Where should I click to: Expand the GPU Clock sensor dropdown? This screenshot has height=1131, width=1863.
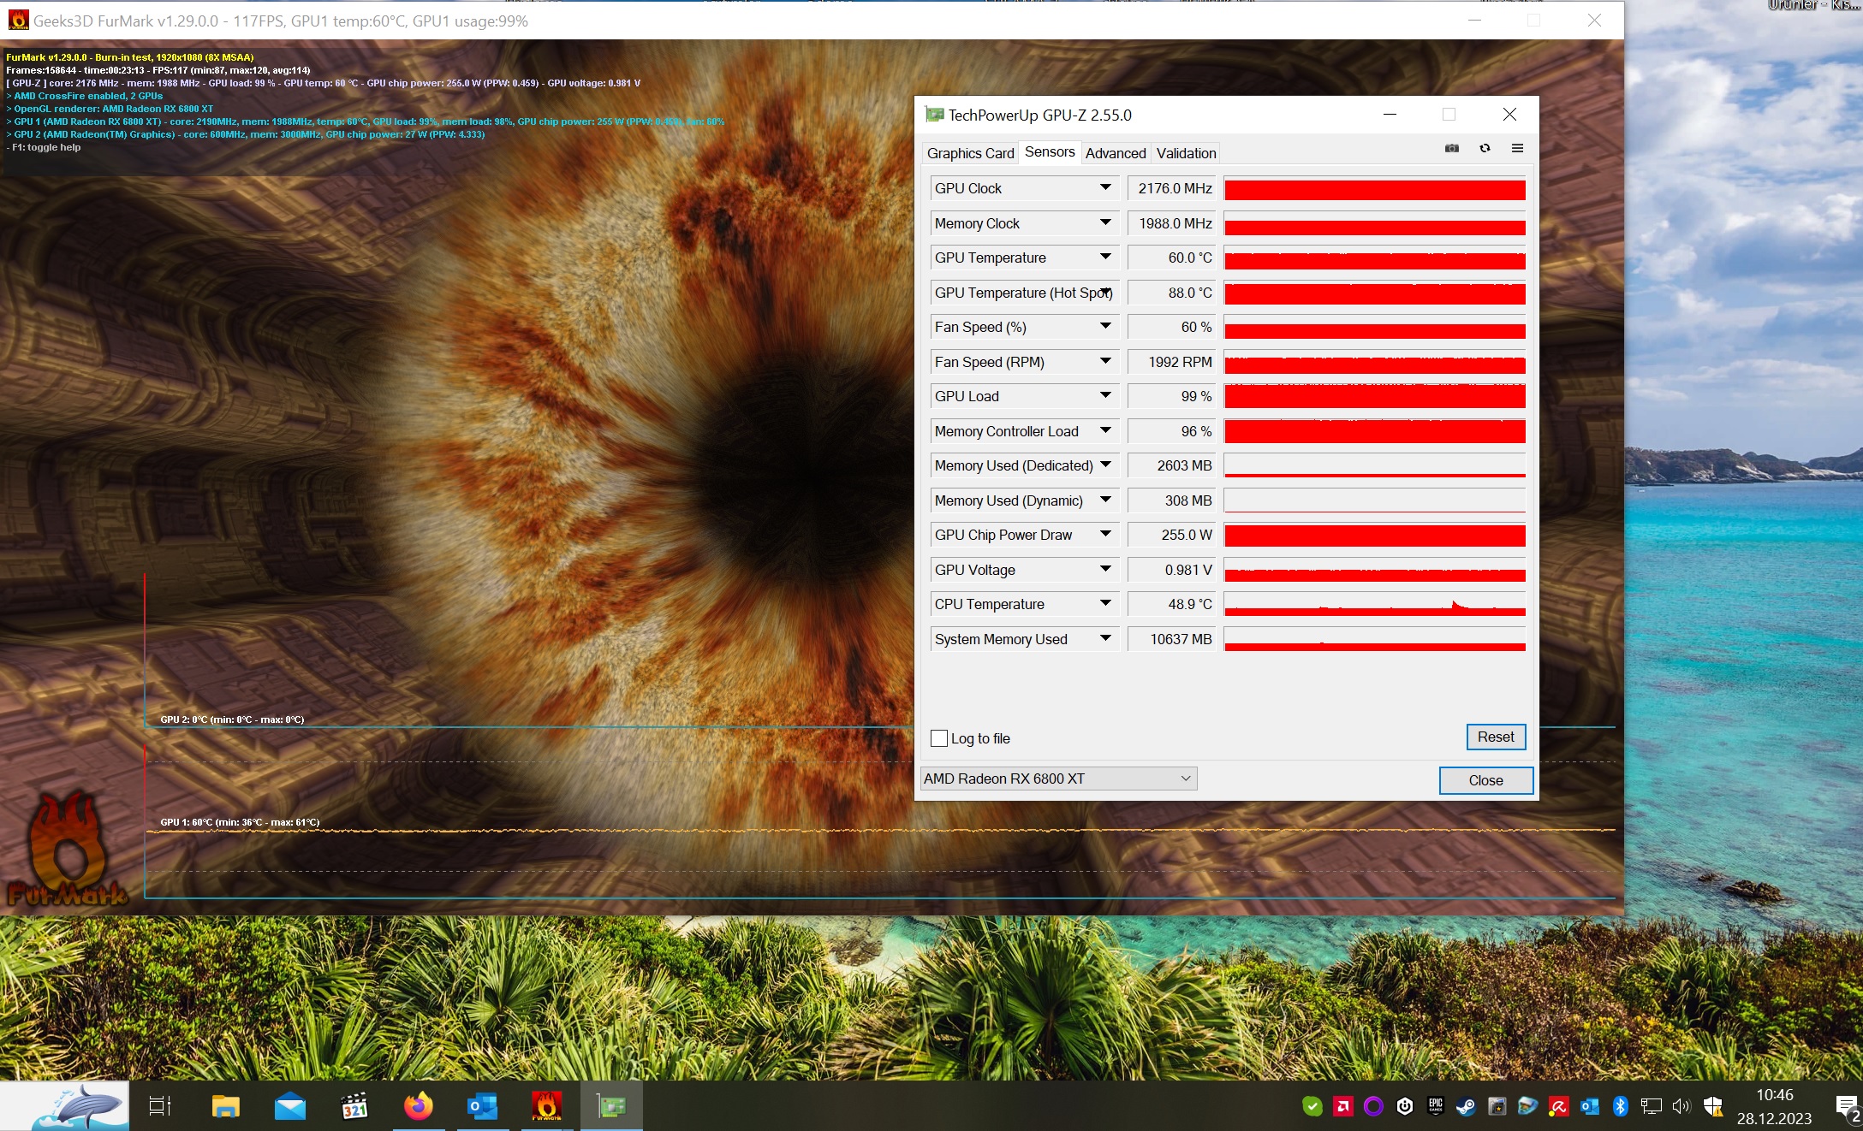click(1105, 188)
